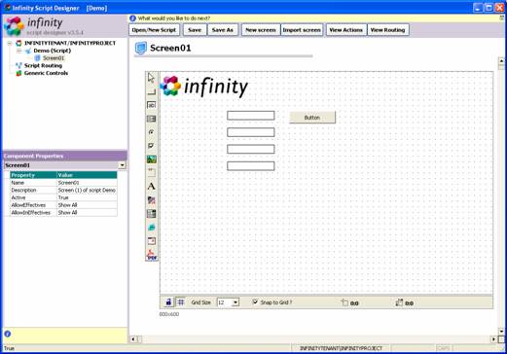Click the Save As button
This screenshot has width=507, height=354.
(x=223, y=30)
